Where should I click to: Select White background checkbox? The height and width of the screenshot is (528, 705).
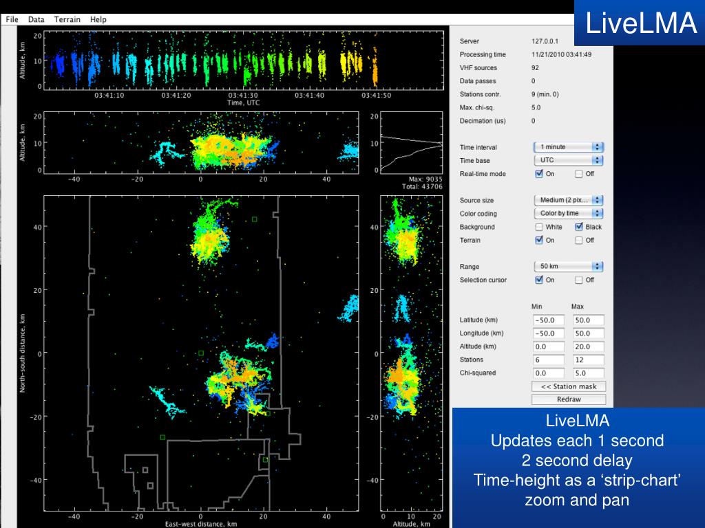(x=539, y=227)
